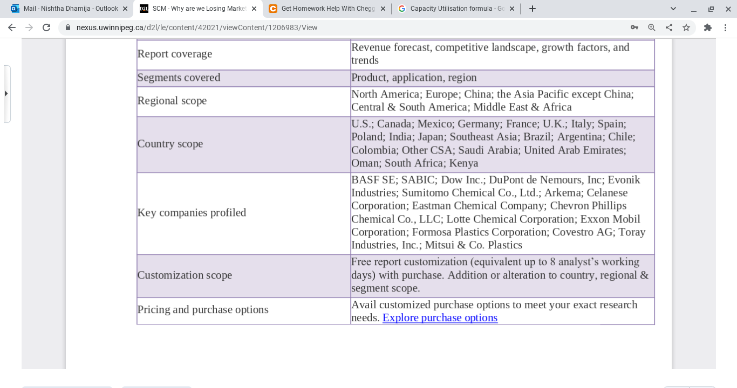The image size is (737, 388).
Task: Close the Chegg tab
Action: 383,9
